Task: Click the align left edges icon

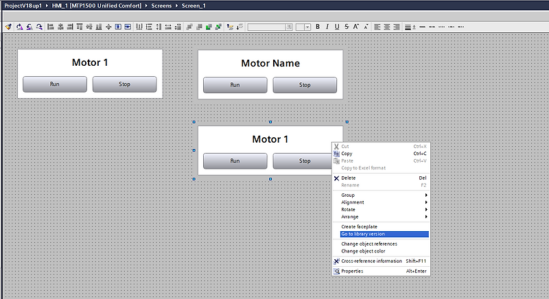Action: (50, 27)
